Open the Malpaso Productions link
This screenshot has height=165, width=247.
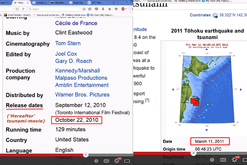click(x=81, y=78)
